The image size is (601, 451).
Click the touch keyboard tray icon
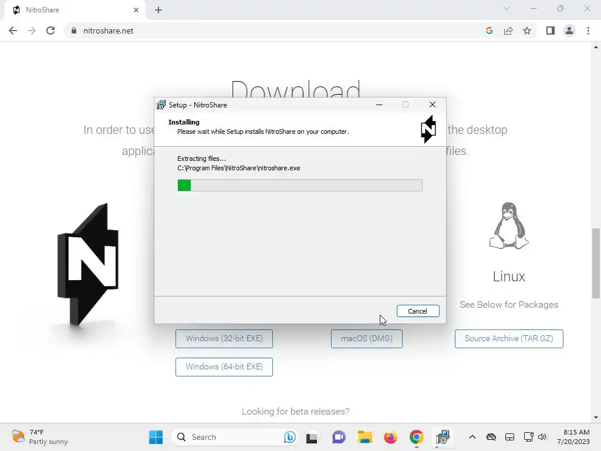[x=510, y=437]
